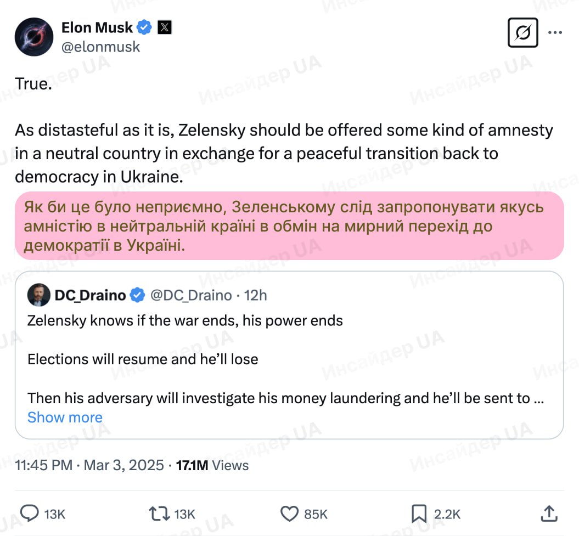Click the reply comment icon

click(x=31, y=514)
